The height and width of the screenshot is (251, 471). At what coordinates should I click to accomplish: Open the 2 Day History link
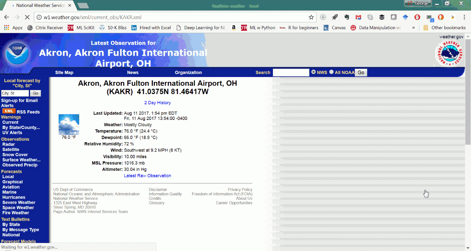157,103
